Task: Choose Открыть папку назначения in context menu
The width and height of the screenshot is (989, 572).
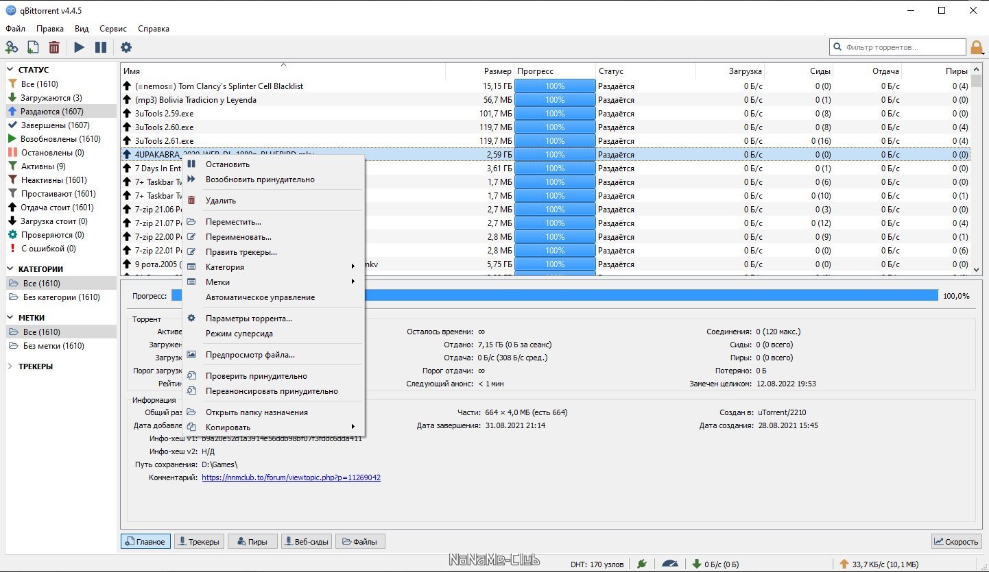Action: coord(273,412)
